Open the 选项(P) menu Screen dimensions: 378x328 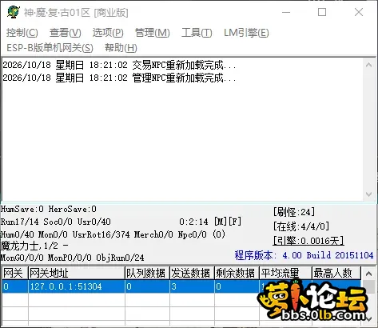108,33
